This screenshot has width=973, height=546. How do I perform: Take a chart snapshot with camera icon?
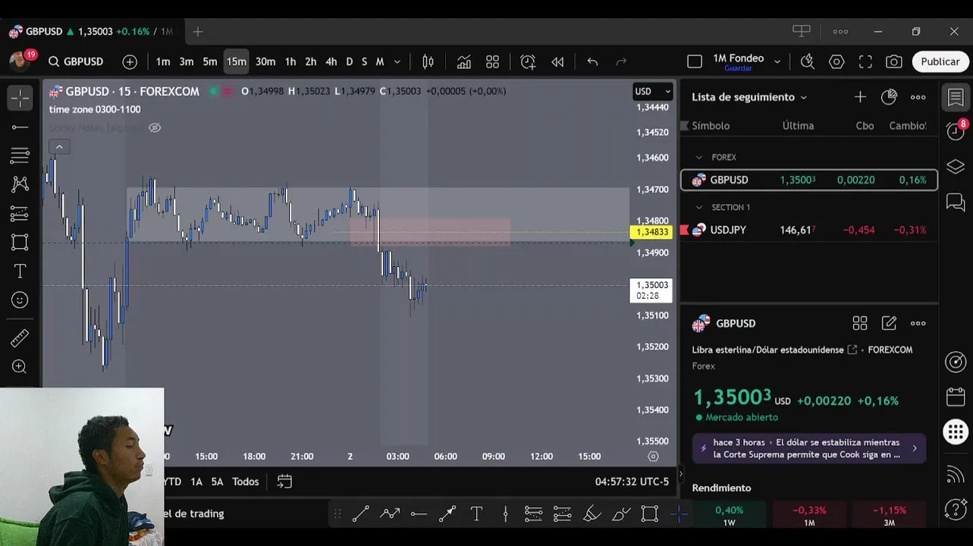[x=894, y=61]
